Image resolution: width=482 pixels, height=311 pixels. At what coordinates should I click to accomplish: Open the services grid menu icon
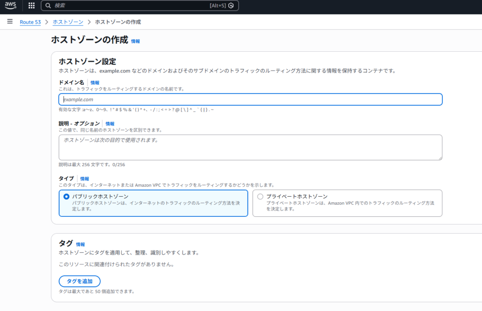32,6
